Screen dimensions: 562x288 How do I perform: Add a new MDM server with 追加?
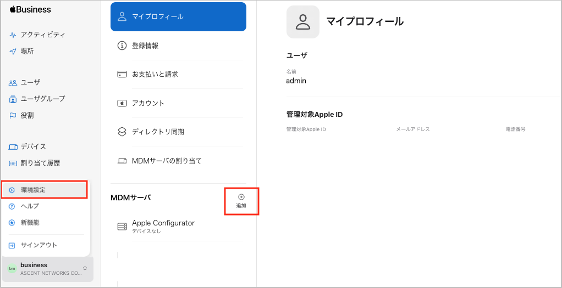[241, 201]
